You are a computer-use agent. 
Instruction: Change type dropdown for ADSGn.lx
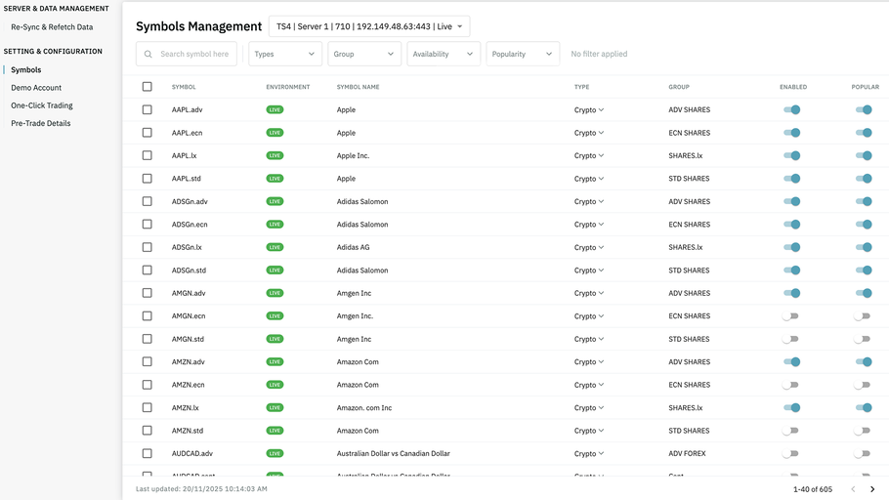point(589,247)
